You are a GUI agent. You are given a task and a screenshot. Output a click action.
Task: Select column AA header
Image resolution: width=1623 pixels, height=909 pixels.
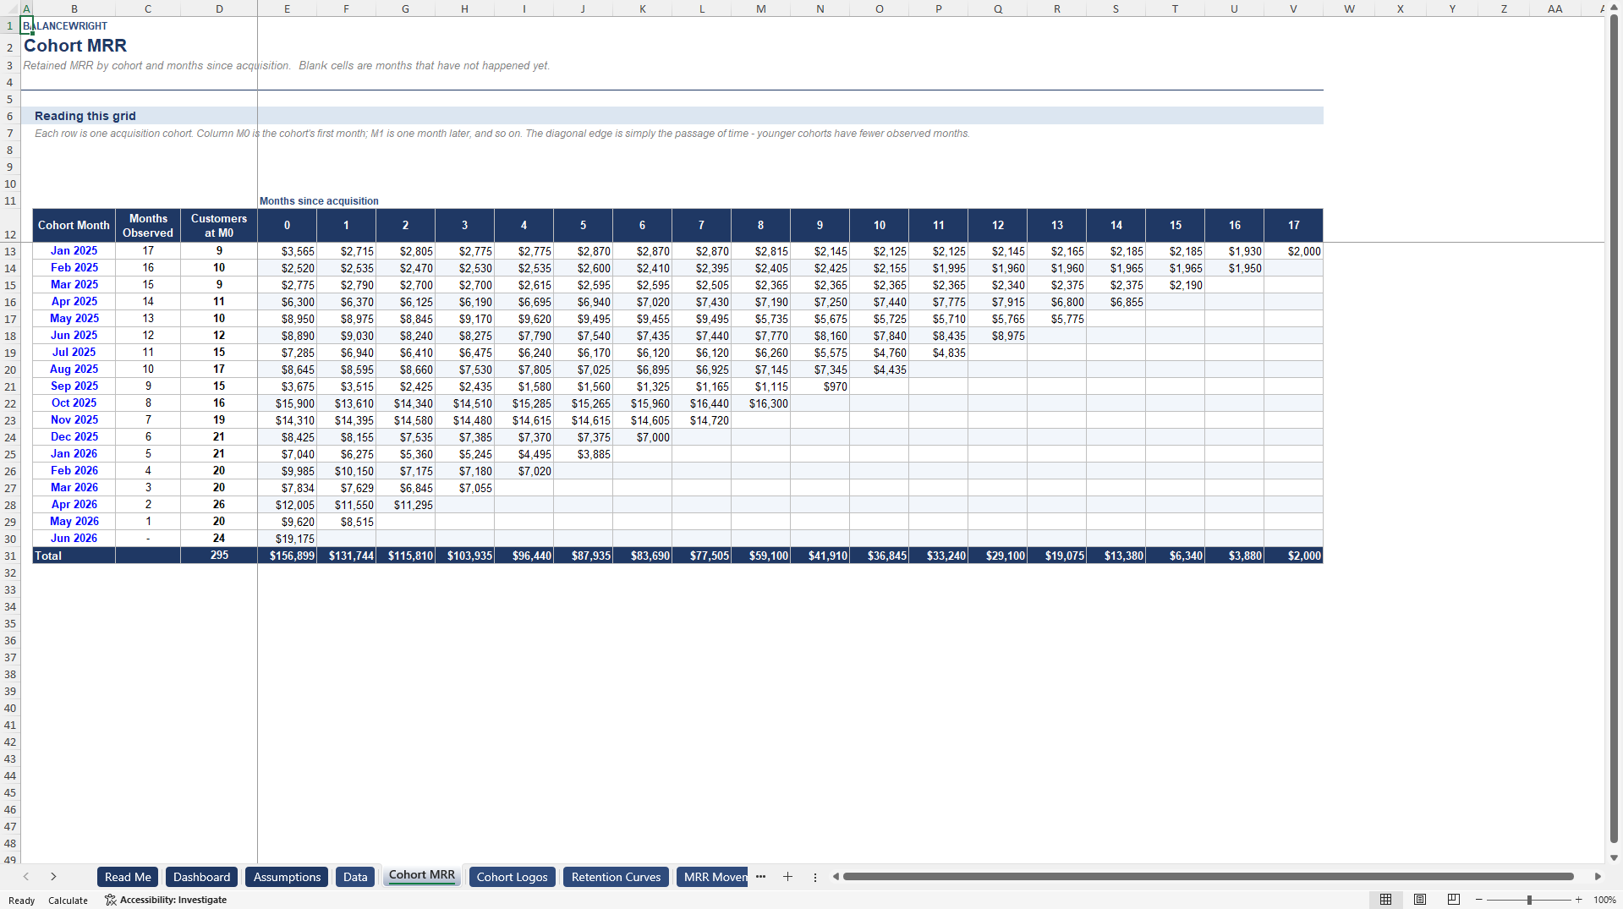click(x=1554, y=8)
